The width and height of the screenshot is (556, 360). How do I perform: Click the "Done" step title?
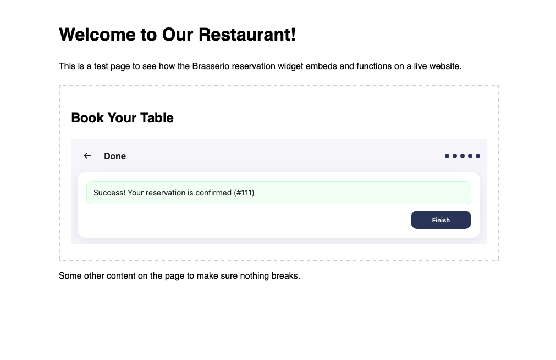[115, 156]
